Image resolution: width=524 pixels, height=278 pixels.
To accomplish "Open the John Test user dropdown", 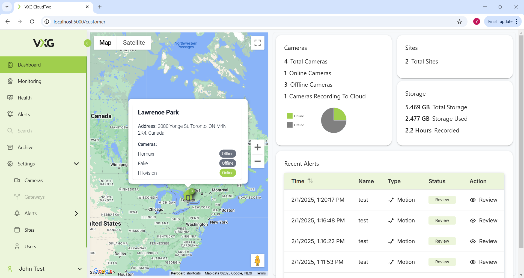I will coord(80,269).
